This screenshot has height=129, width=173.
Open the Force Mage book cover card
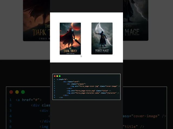pyautogui.click(x=102, y=38)
